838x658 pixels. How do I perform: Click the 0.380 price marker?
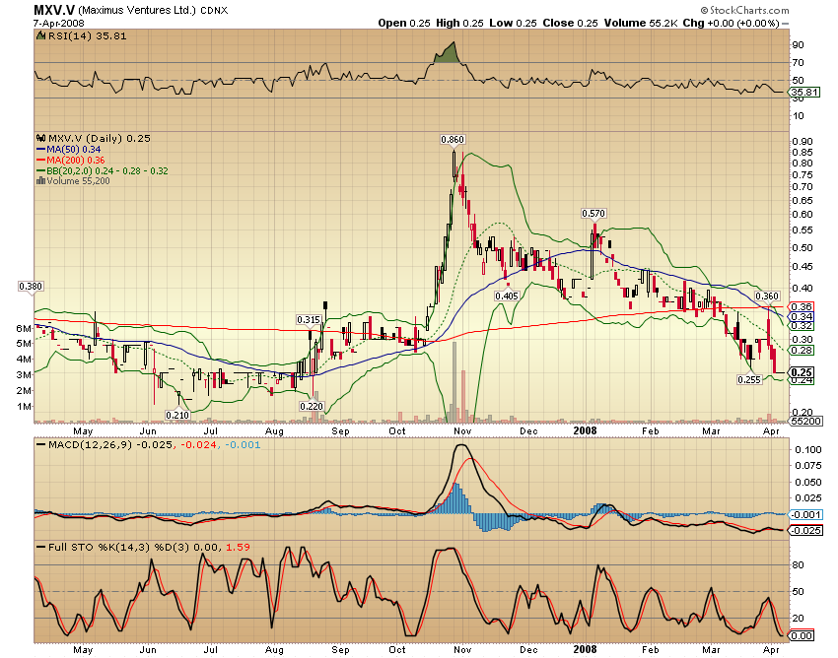[31, 287]
